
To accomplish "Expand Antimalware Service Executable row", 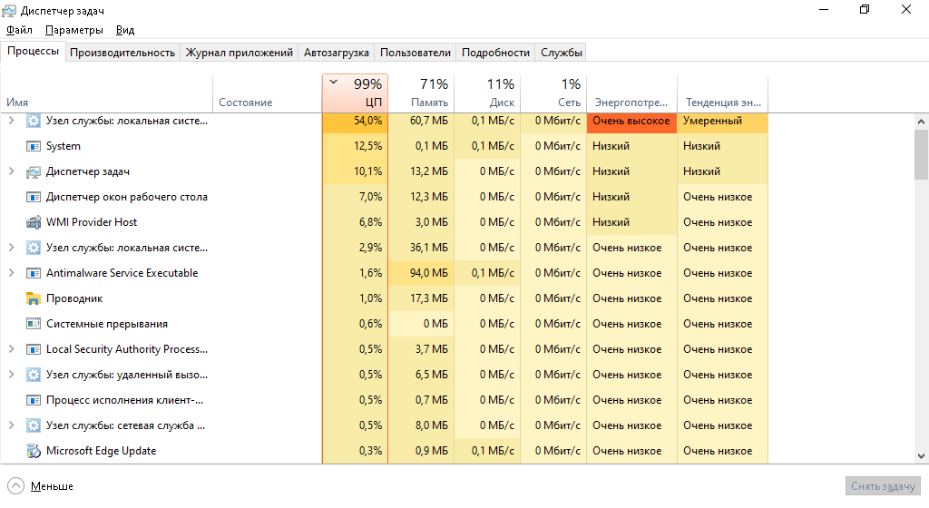I will coord(11,273).
